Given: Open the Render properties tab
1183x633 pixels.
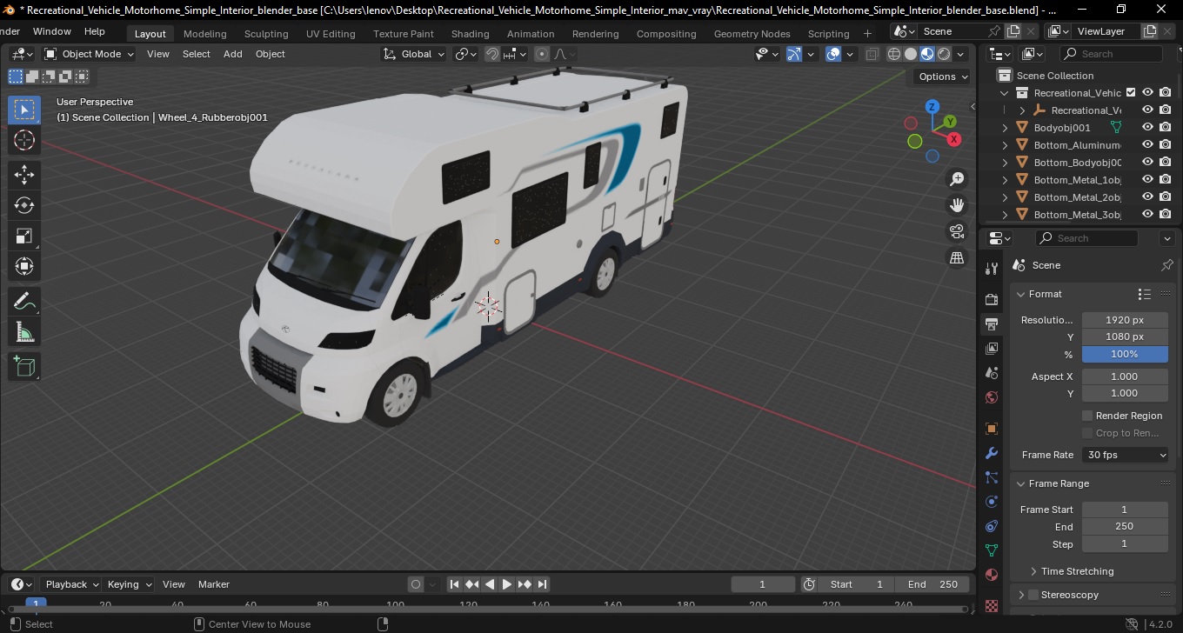Looking at the screenshot, I should [x=992, y=299].
